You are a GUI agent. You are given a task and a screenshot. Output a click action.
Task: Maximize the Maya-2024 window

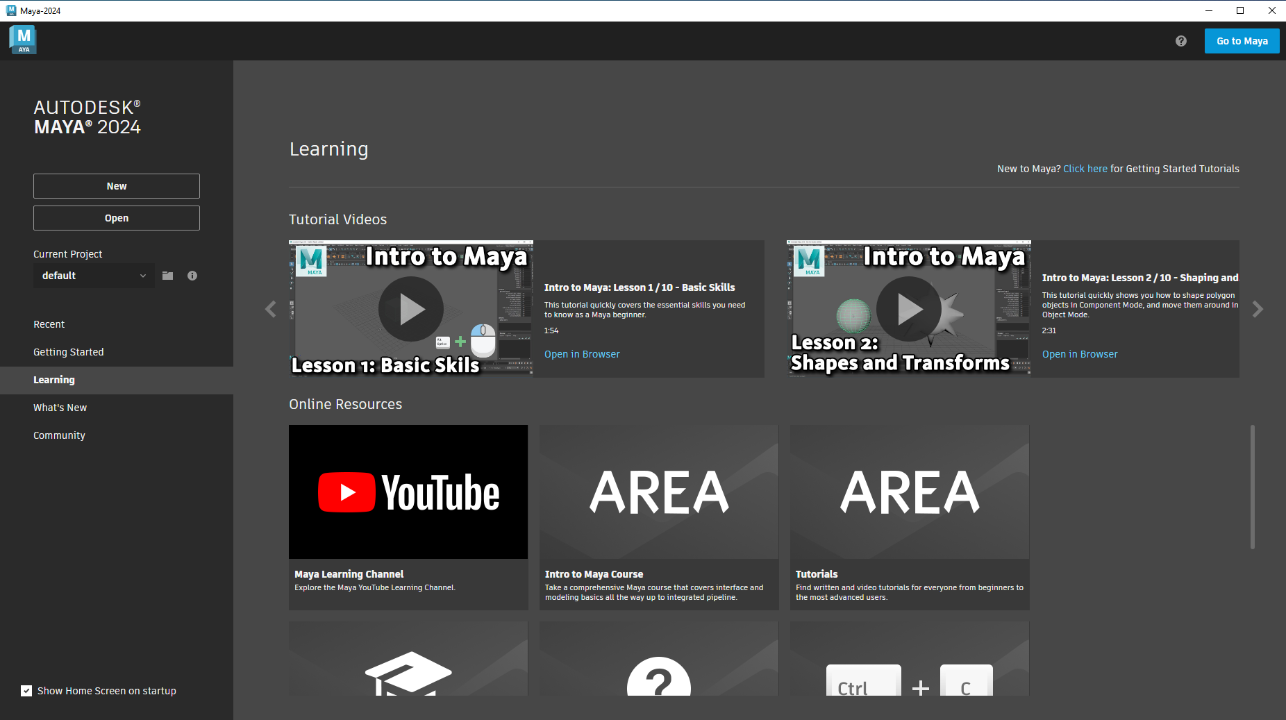click(x=1240, y=10)
